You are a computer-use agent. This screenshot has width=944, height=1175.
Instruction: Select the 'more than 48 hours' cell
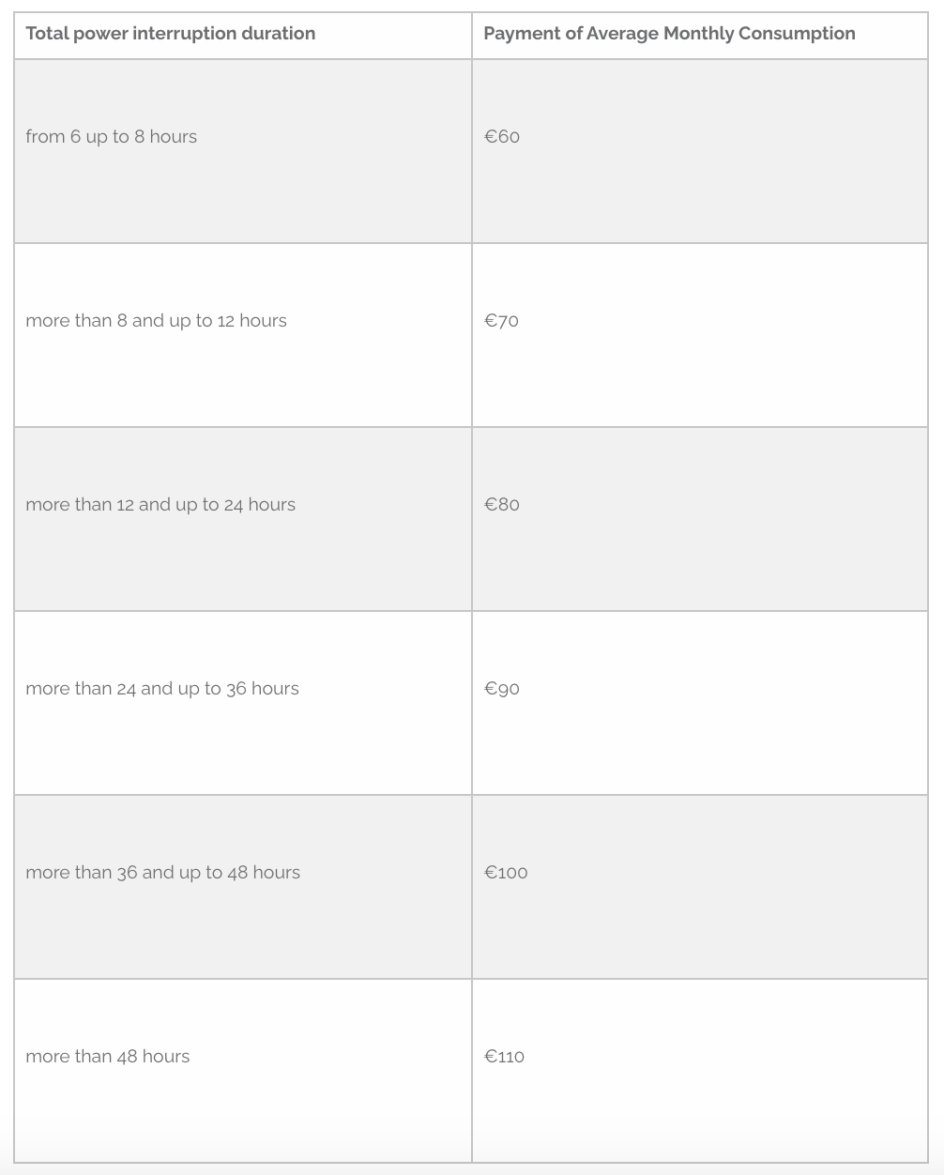coord(108,1057)
